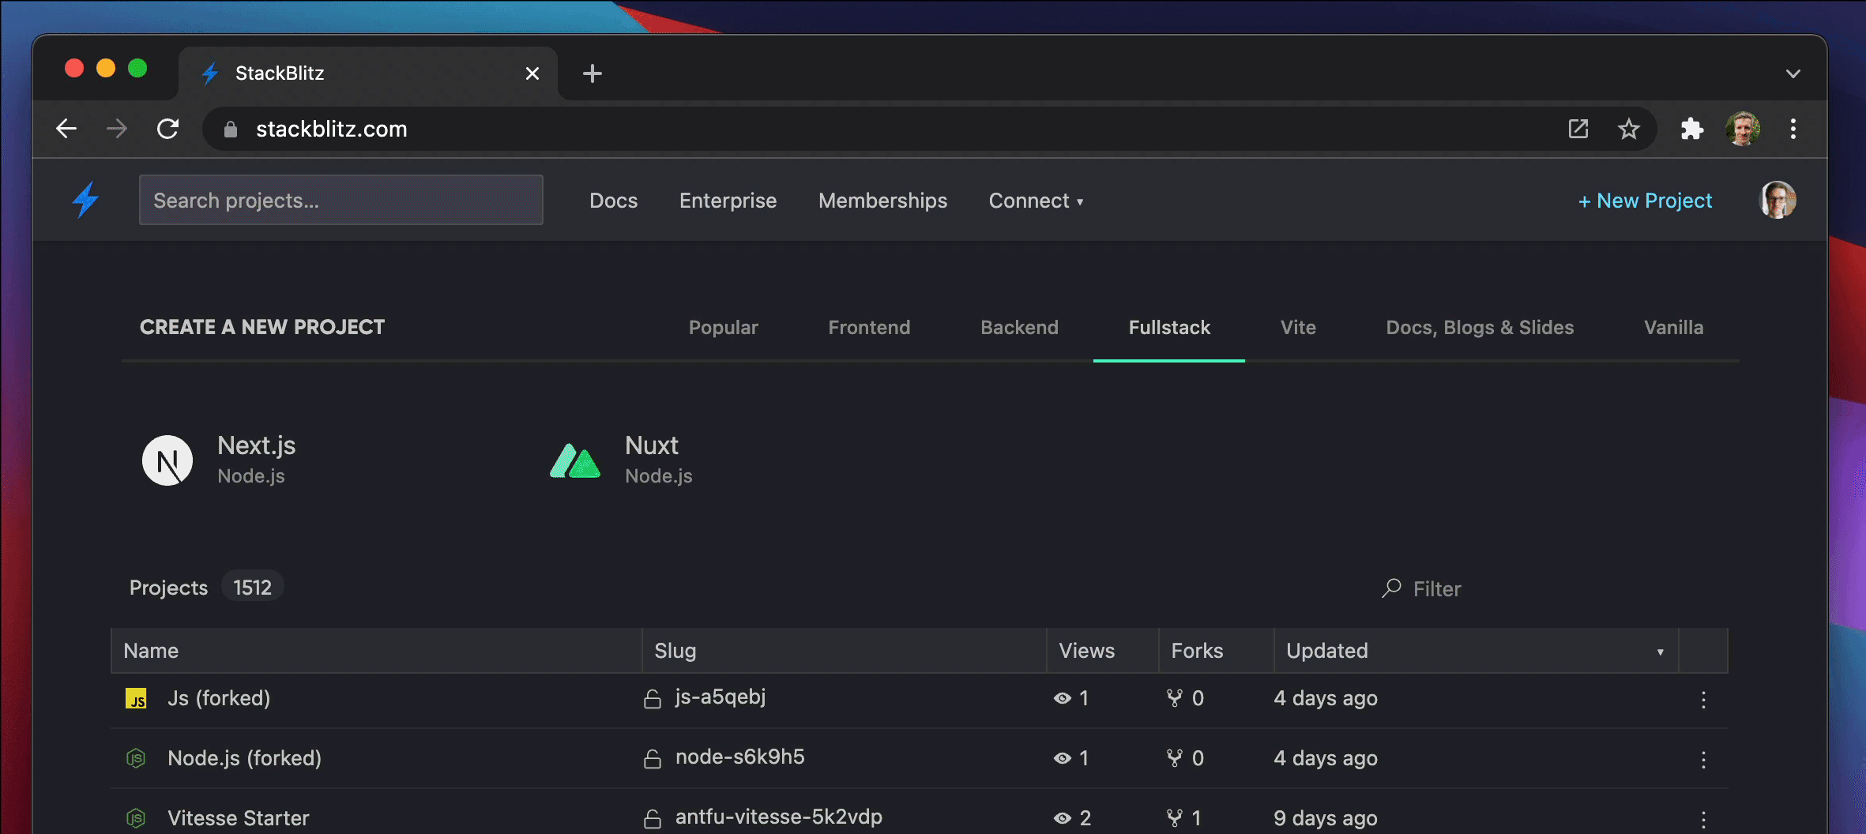Open the Node.js (forked) project
Image resolution: width=1866 pixels, height=834 pixels.
click(244, 758)
